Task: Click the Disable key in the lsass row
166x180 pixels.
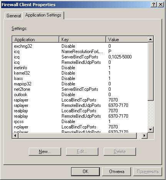Action: pyautogui.click(x=68, y=78)
